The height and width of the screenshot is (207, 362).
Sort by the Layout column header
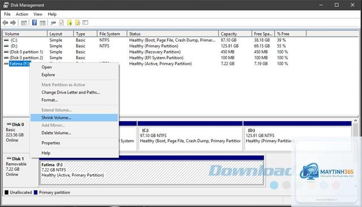(61, 34)
